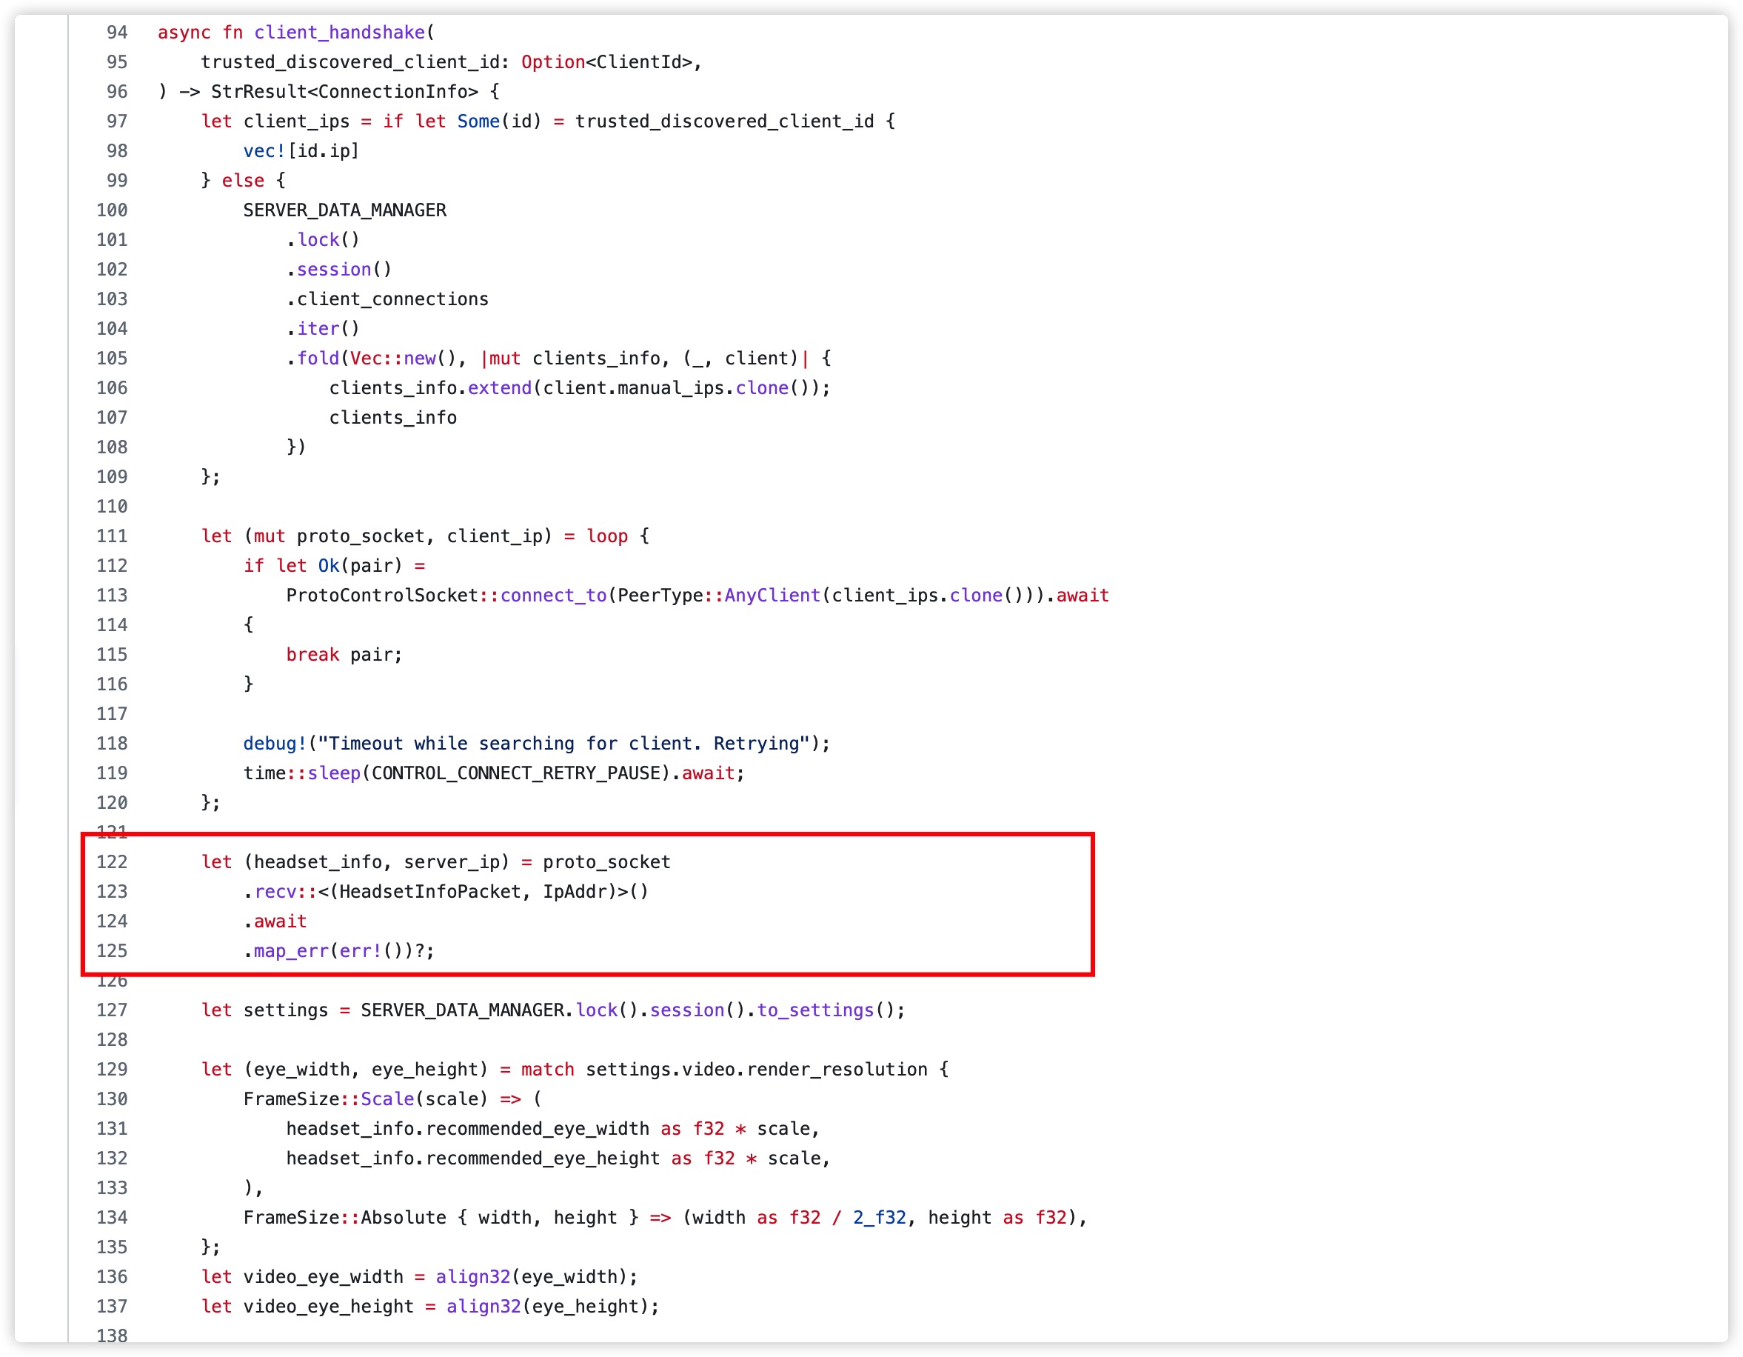Click line number 111
Screen dimensions: 1743x1357
coord(112,536)
